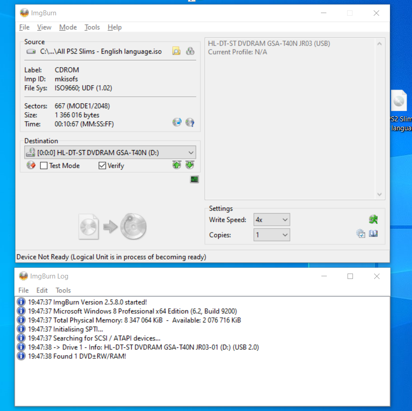Click the large Write image to disc button
412x411 pixels.
click(x=112, y=227)
